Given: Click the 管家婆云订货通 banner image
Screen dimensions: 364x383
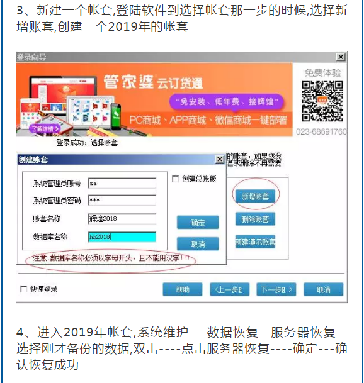Looking at the screenshot, I should (154, 99).
